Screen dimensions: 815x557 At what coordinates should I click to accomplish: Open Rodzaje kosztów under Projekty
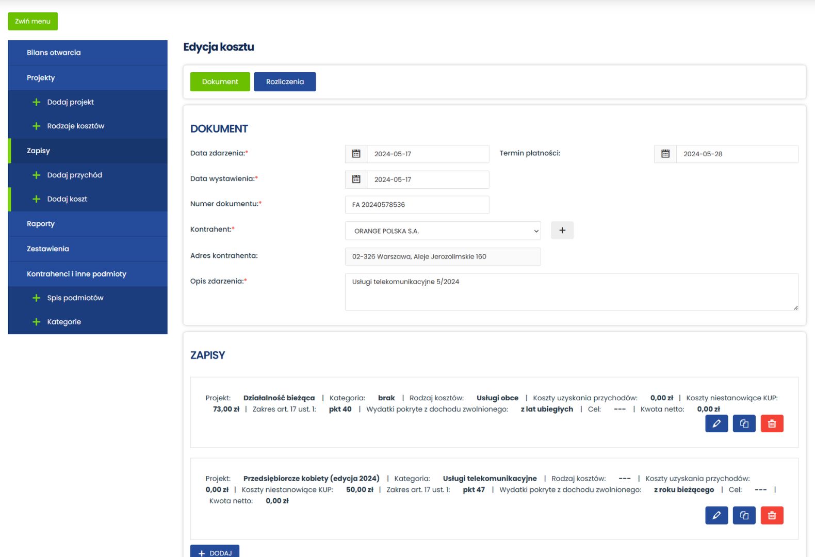tap(75, 126)
